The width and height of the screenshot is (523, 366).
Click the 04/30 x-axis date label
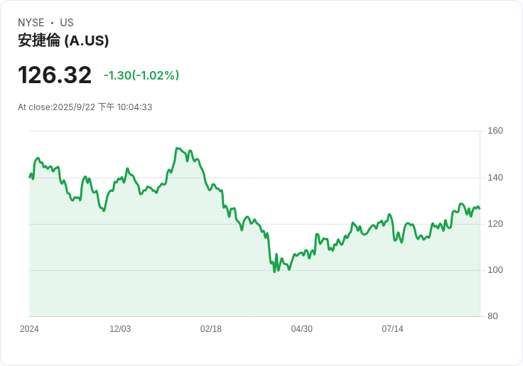[302, 329]
